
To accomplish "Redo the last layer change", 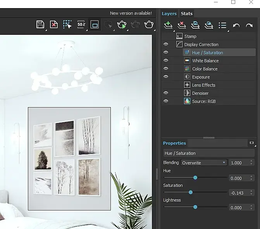I will point(249,26).
